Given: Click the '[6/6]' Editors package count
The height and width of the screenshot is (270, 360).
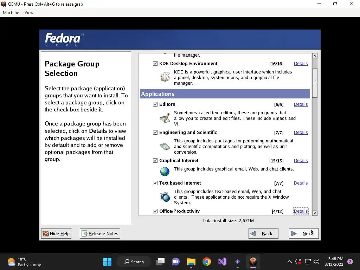Looking at the screenshot, I should [279, 105].
